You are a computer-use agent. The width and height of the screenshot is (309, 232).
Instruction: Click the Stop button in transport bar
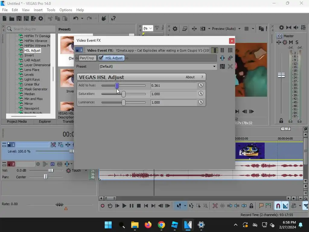[139, 206]
